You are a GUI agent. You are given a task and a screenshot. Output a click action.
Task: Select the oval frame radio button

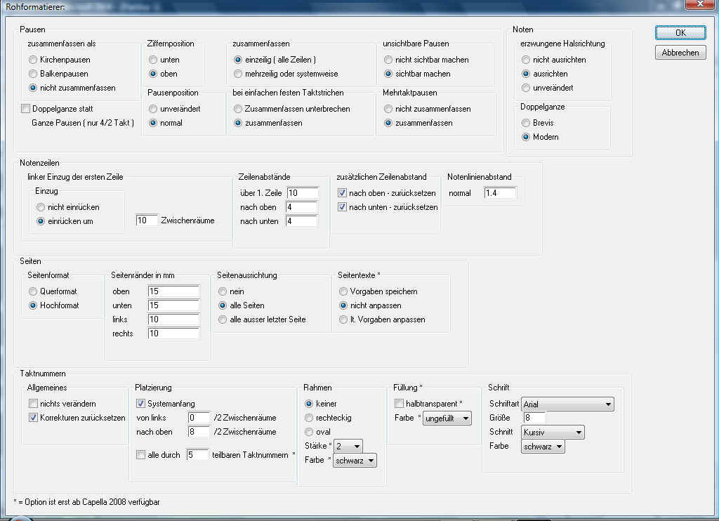coord(308,432)
